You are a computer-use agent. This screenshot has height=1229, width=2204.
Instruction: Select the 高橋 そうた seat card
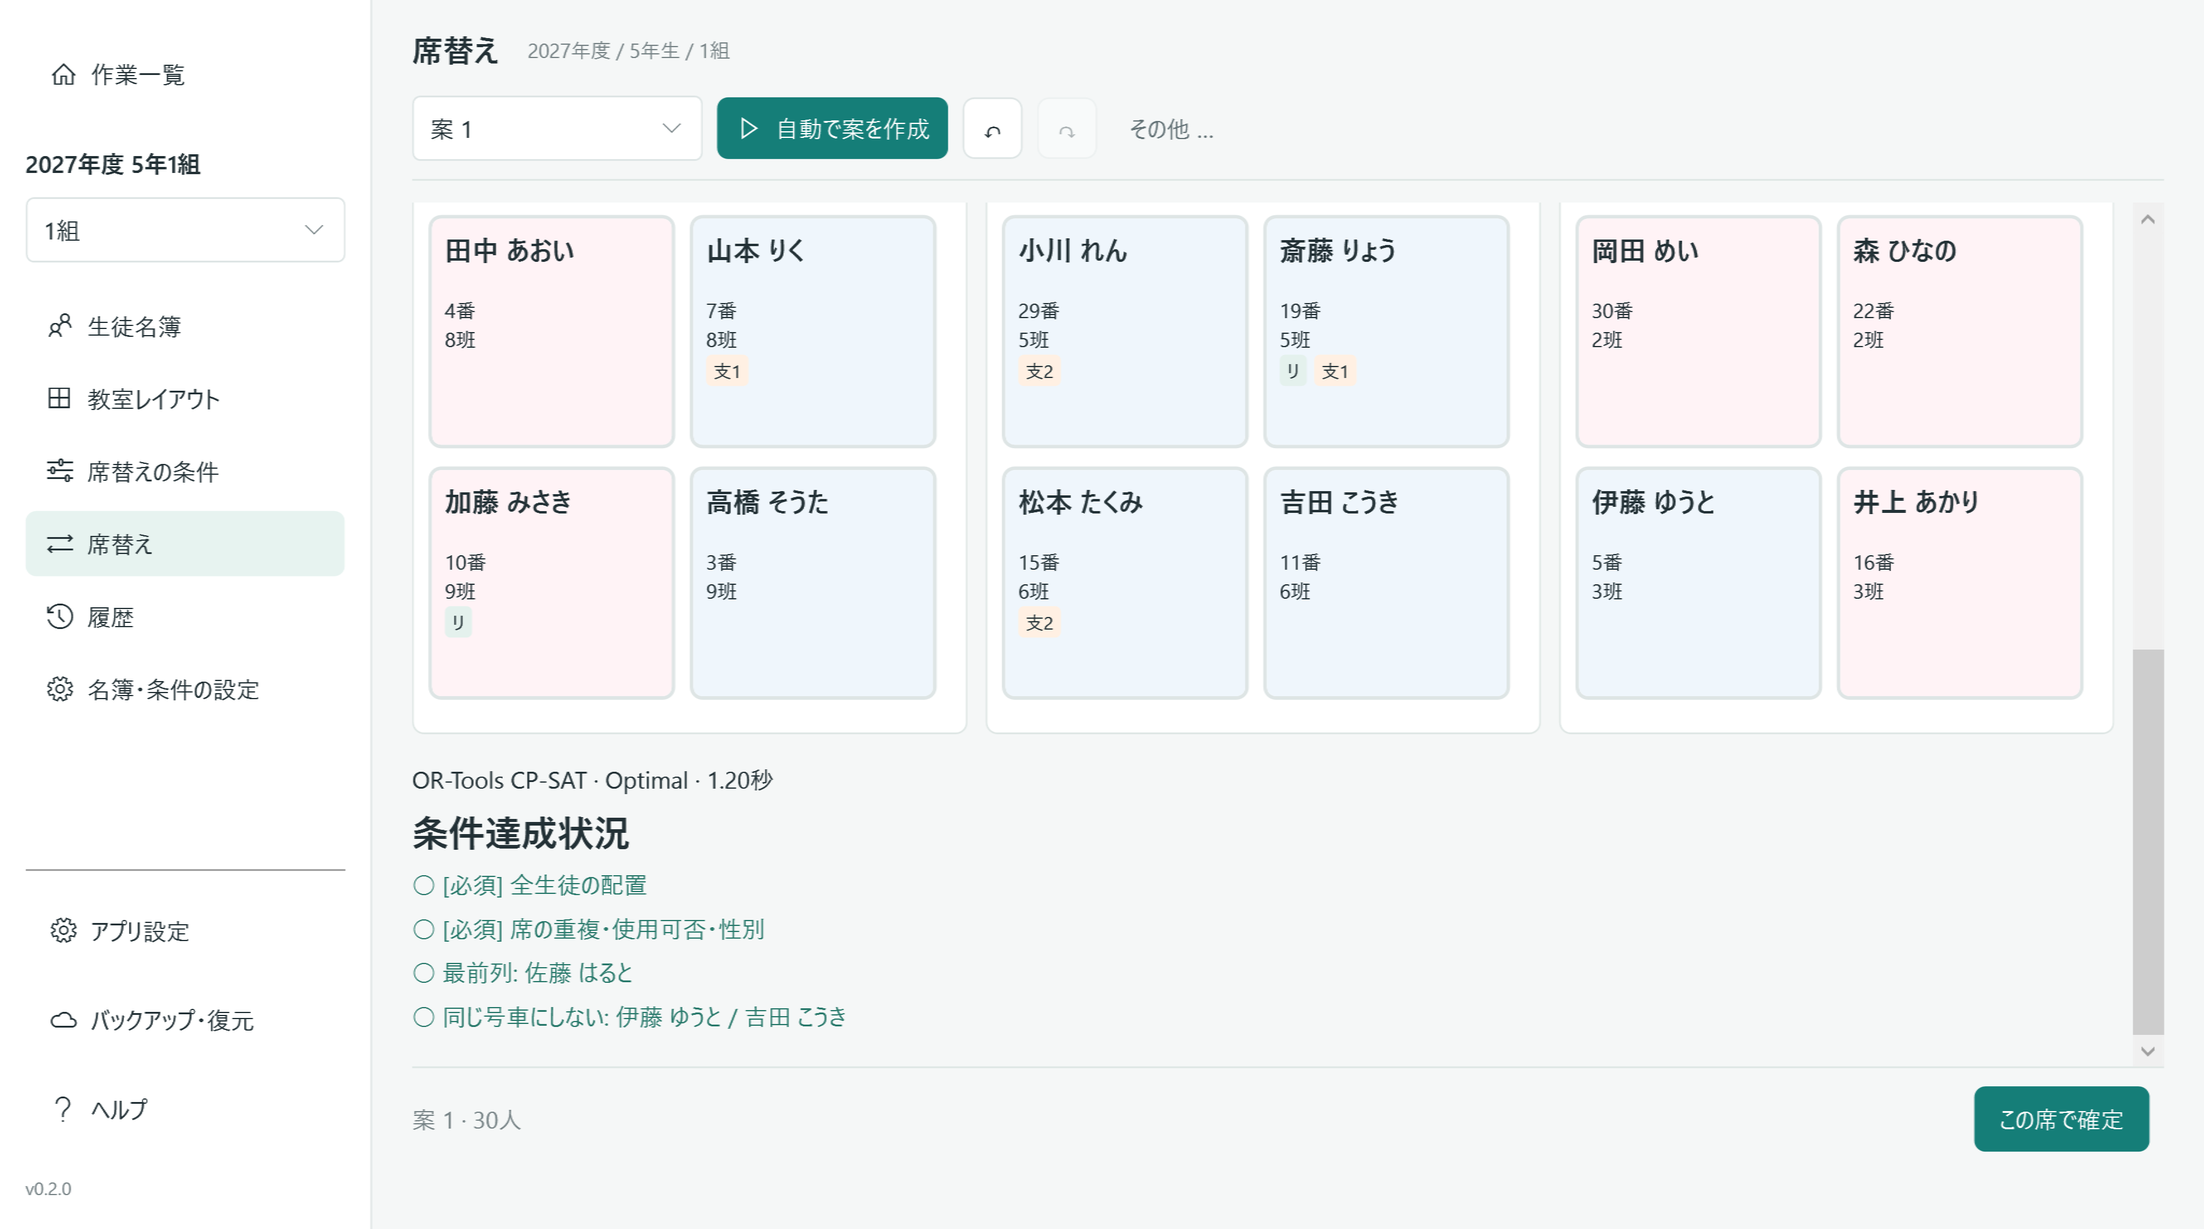813,582
